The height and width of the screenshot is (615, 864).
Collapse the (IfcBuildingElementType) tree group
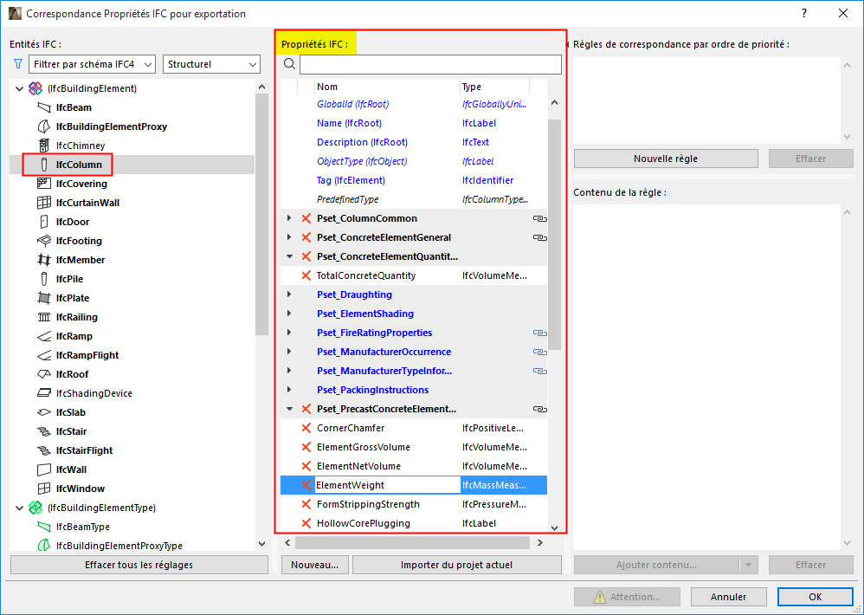tap(19, 508)
